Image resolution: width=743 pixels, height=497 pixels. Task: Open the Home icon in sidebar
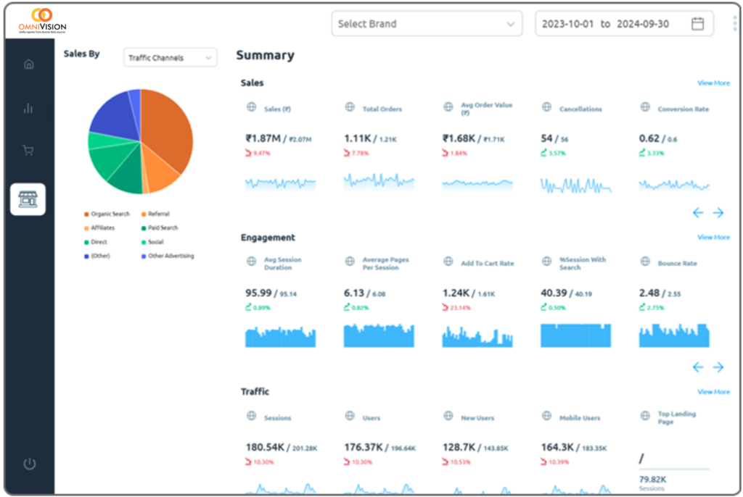(x=29, y=64)
